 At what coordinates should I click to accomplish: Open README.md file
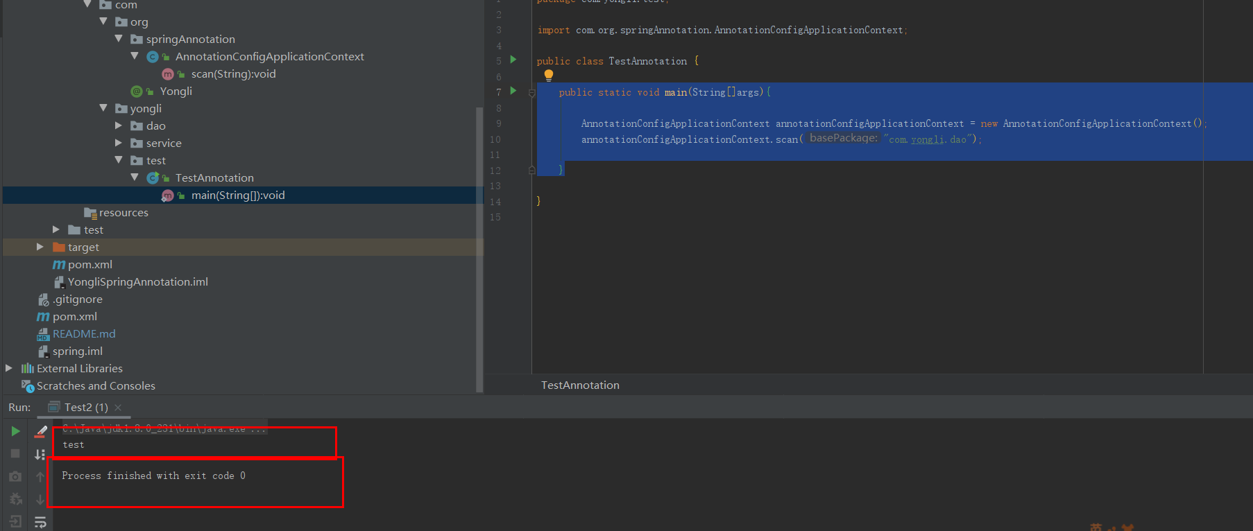pyautogui.click(x=84, y=334)
